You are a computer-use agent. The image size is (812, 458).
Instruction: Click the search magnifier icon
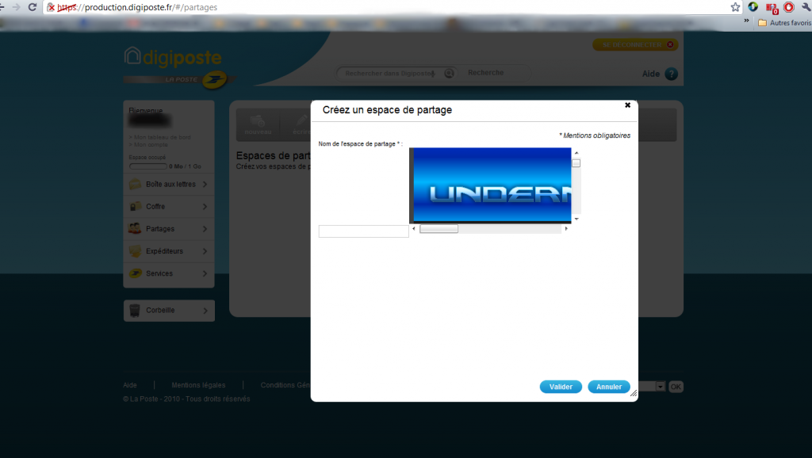pos(449,74)
